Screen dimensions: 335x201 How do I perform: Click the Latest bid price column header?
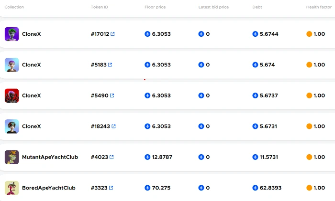[213, 7]
